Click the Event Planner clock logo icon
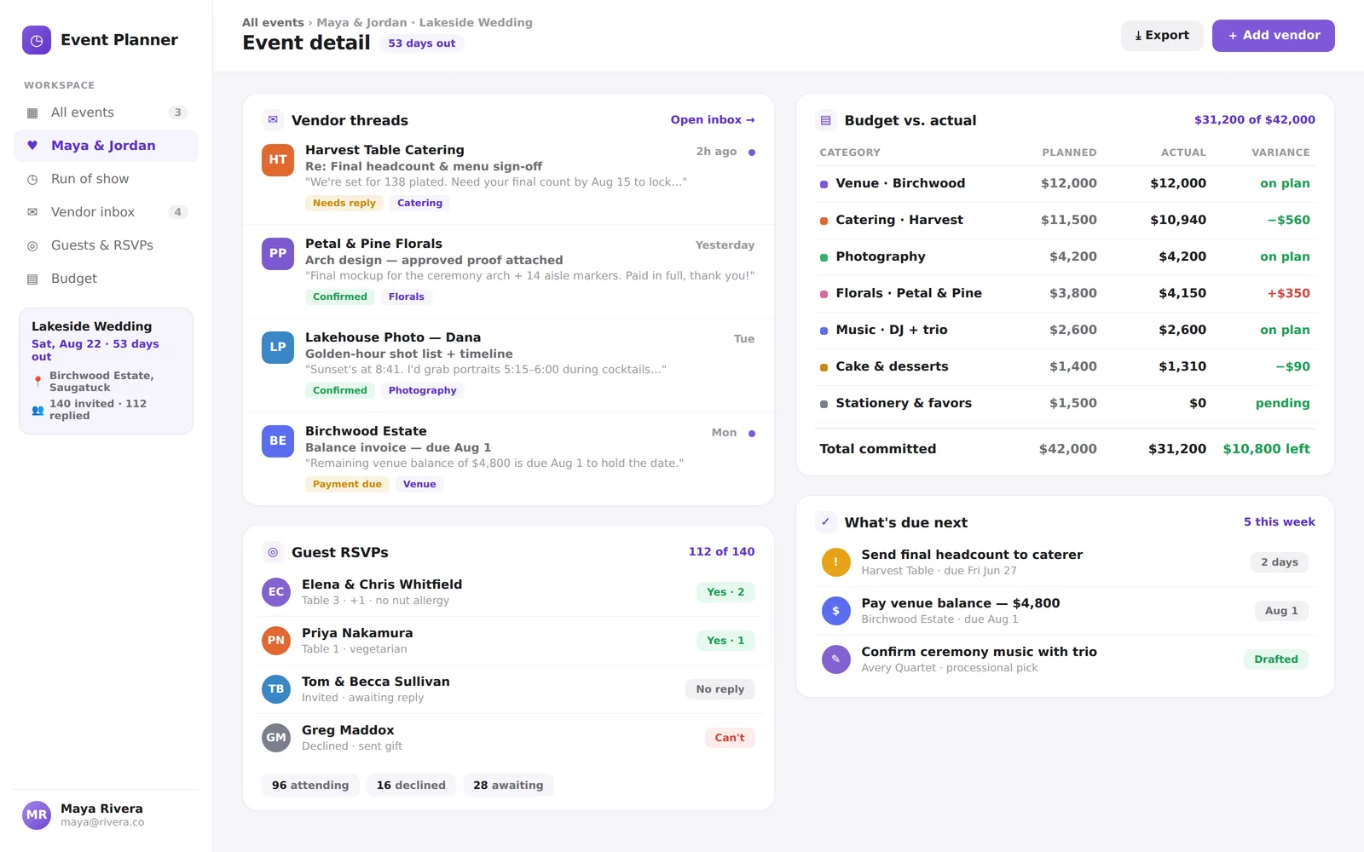Screen dimensions: 1364x852 coord(37,40)
